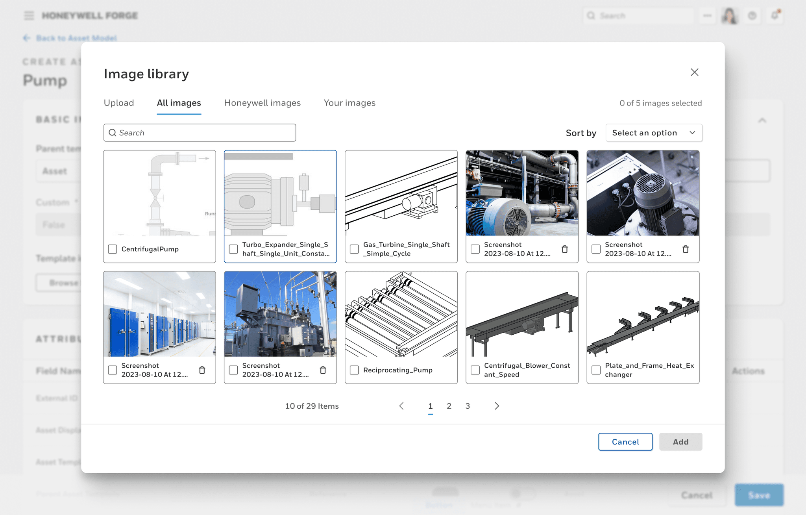Image resolution: width=806 pixels, height=515 pixels.
Task: Click the Cancel button
Action: (625, 441)
